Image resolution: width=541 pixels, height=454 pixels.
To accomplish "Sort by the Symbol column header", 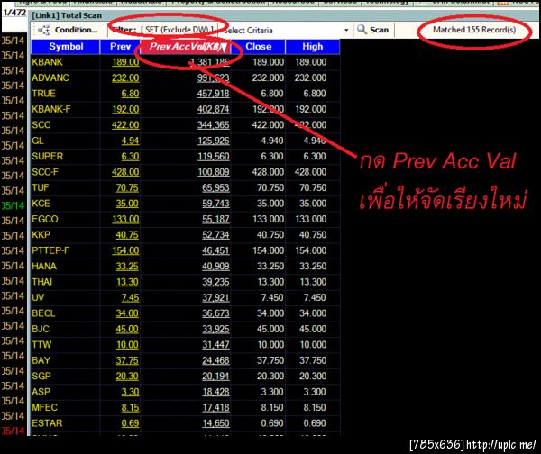I will pyautogui.click(x=66, y=47).
